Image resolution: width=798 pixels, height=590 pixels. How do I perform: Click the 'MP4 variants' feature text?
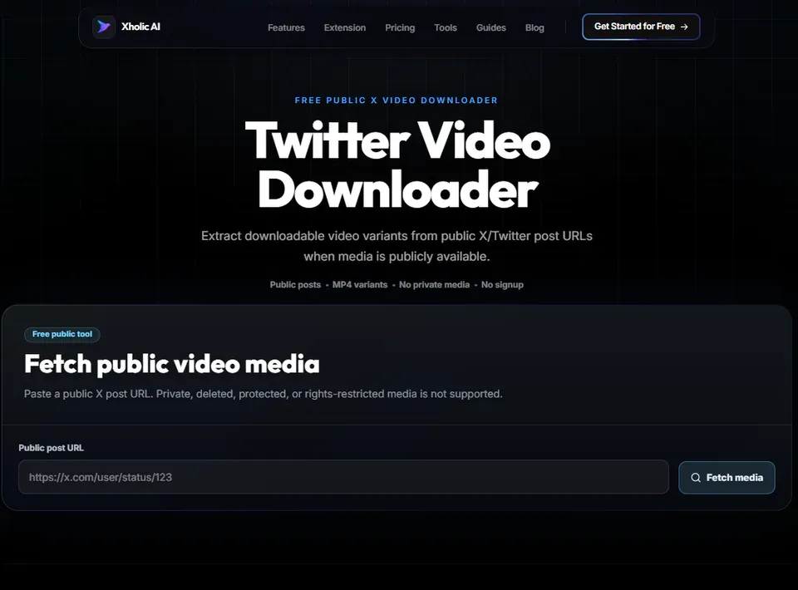click(360, 285)
